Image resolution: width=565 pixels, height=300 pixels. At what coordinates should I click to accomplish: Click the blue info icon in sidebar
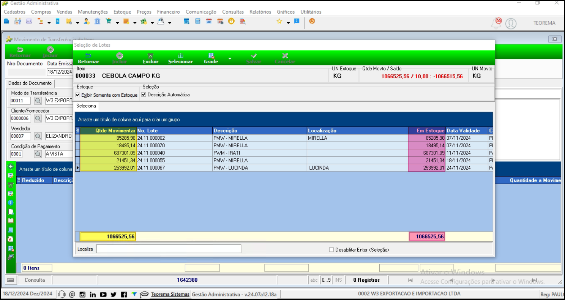tap(11, 203)
